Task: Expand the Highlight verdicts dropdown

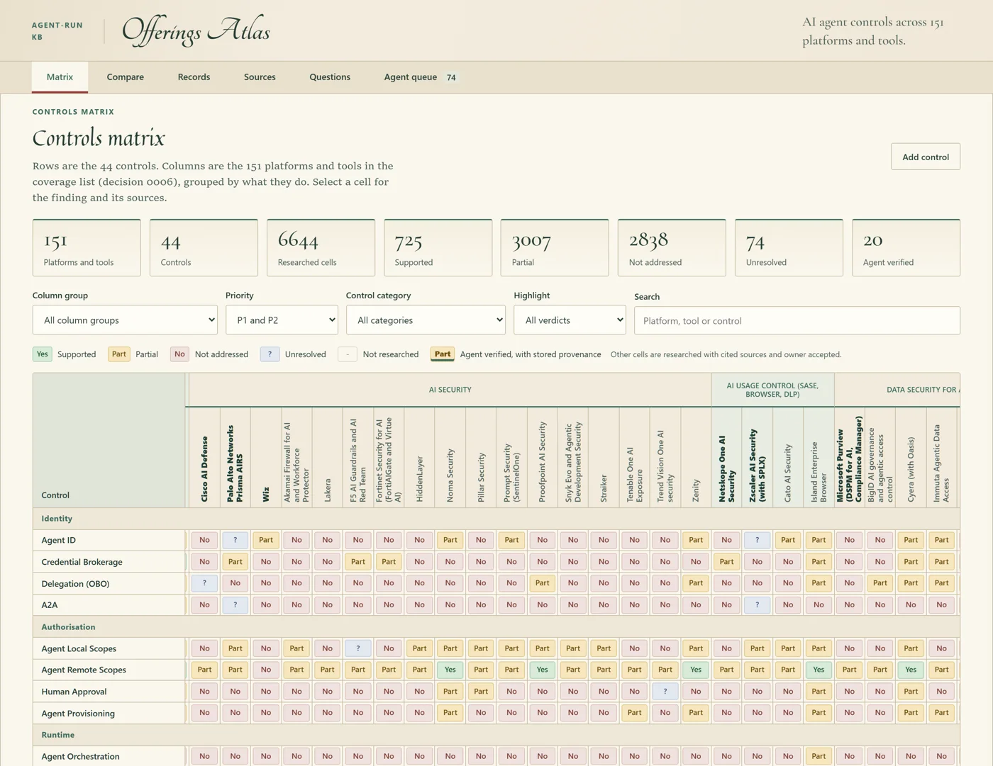Action: tap(570, 320)
